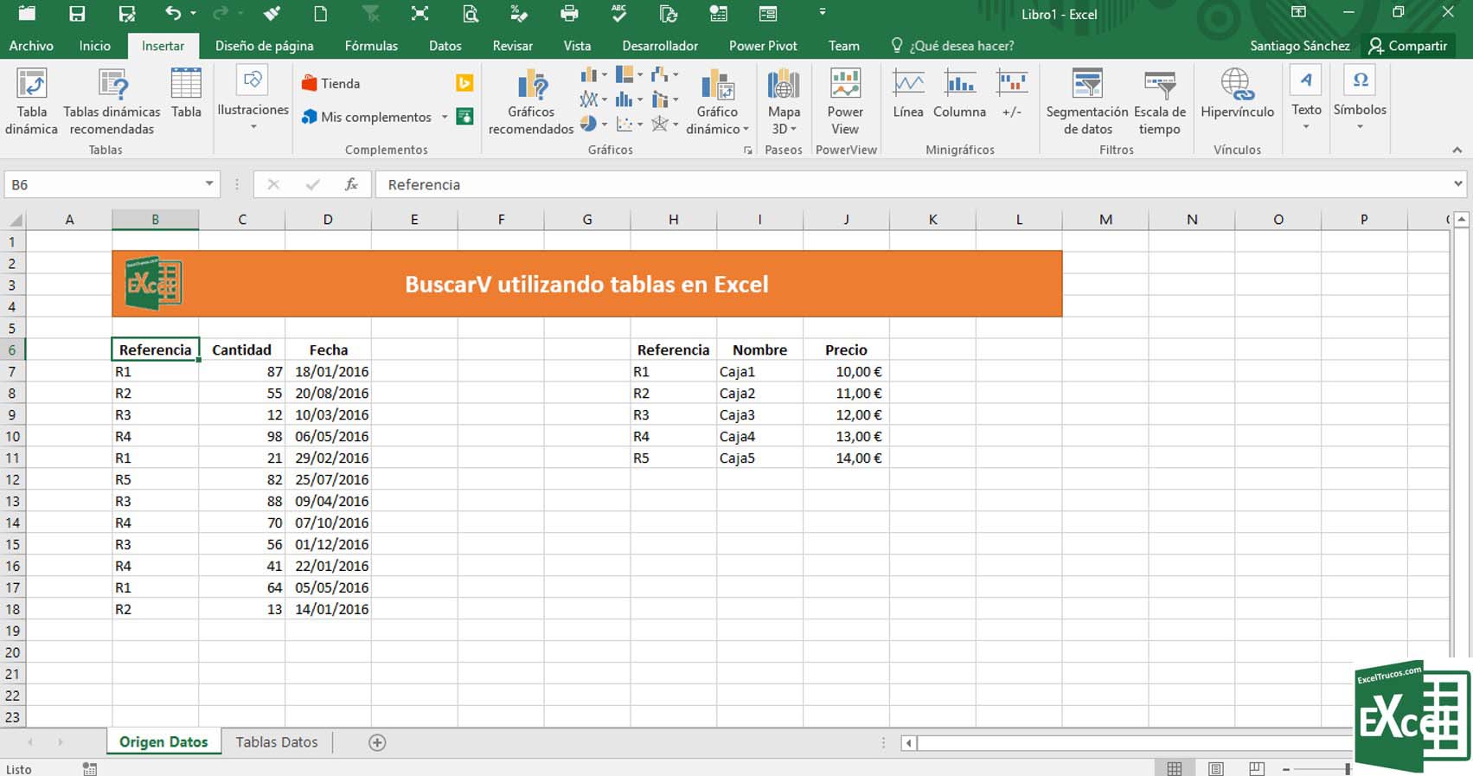
Task: Expand the formula bar
Action: pos(1457,184)
